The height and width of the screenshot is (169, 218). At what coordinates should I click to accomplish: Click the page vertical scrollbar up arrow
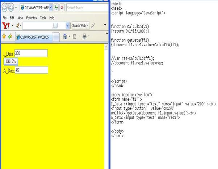click(106, 47)
